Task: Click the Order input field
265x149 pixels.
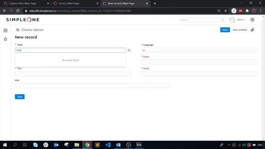Action: coord(200,74)
